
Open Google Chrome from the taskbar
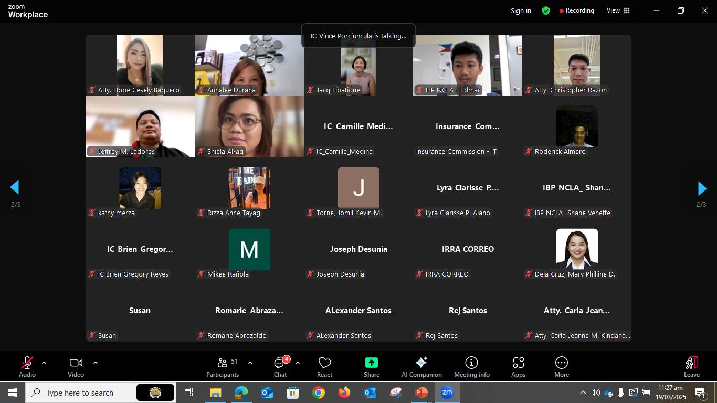[319, 393]
